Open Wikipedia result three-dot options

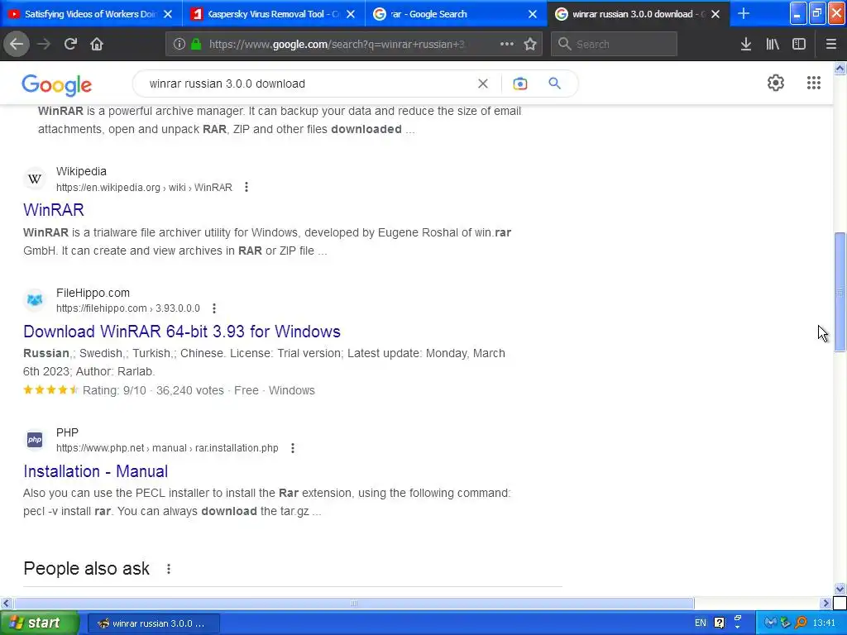pyautogui.click(x=246, y=187)
